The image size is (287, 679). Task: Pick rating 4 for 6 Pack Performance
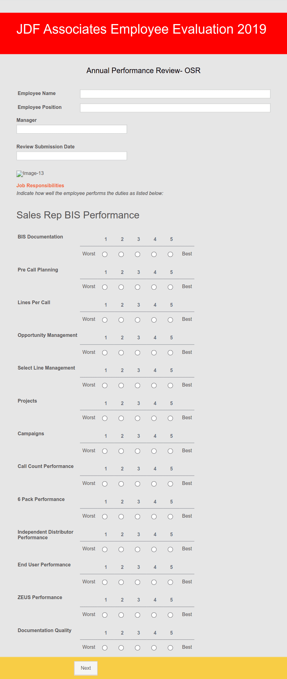[154, 517]
